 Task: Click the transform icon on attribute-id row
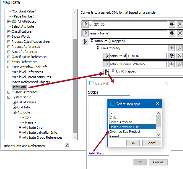click(x=171, y=56)
